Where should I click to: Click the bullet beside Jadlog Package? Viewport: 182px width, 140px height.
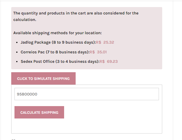click(x=17, y=43)
